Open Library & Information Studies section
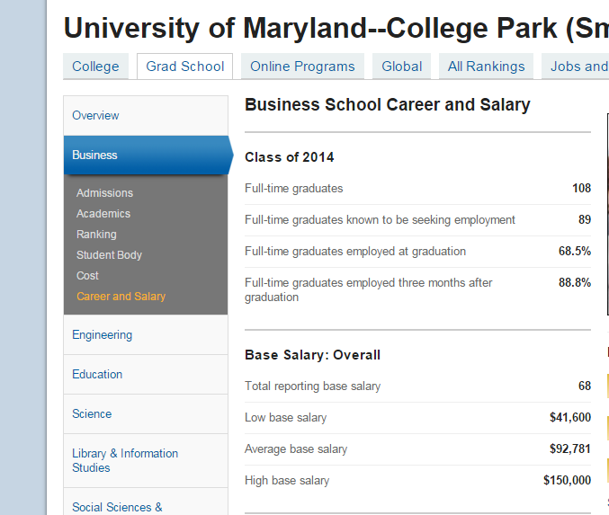Viewport: 609px width, 515px height. [x=125, y=460]
